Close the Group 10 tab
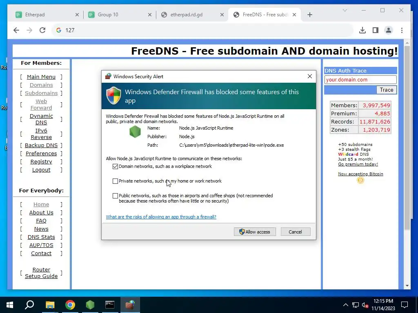 (x=150, y=15)
